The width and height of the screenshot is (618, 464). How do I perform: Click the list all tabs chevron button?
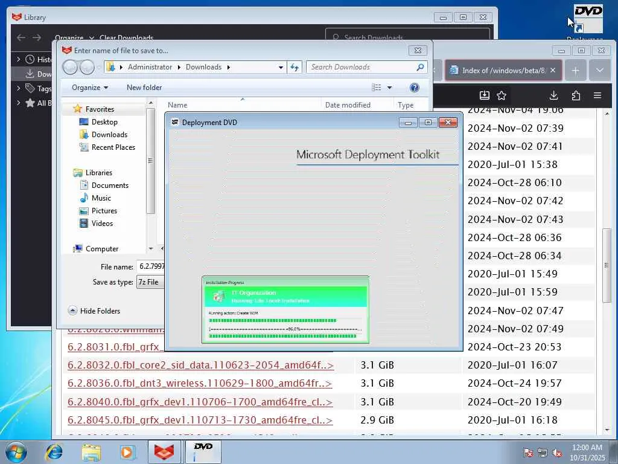(x=599, y=70)
